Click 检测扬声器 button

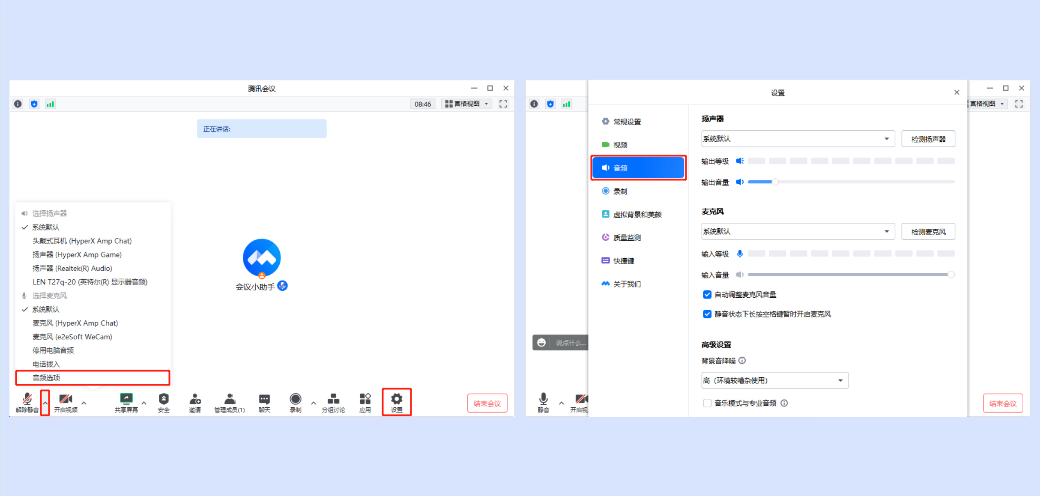tap(928, 139)
